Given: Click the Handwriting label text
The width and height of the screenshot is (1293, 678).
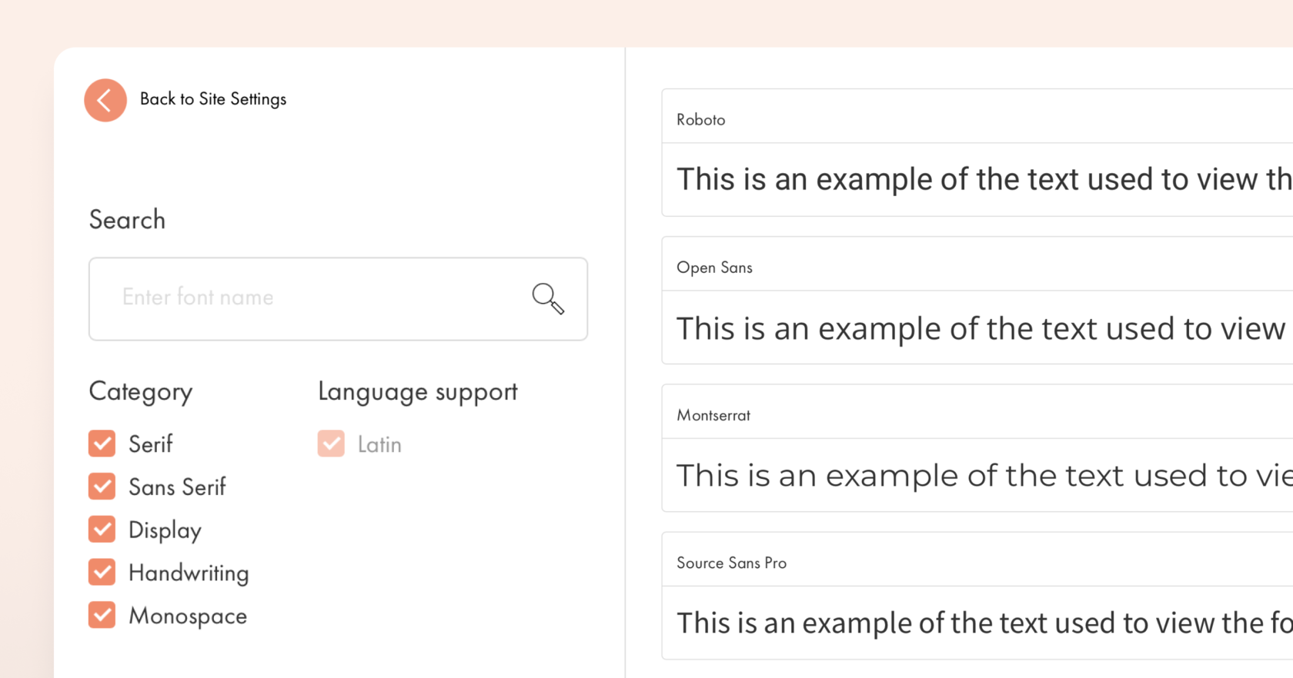Looking at the screenshot, I should tap(189, 573).
